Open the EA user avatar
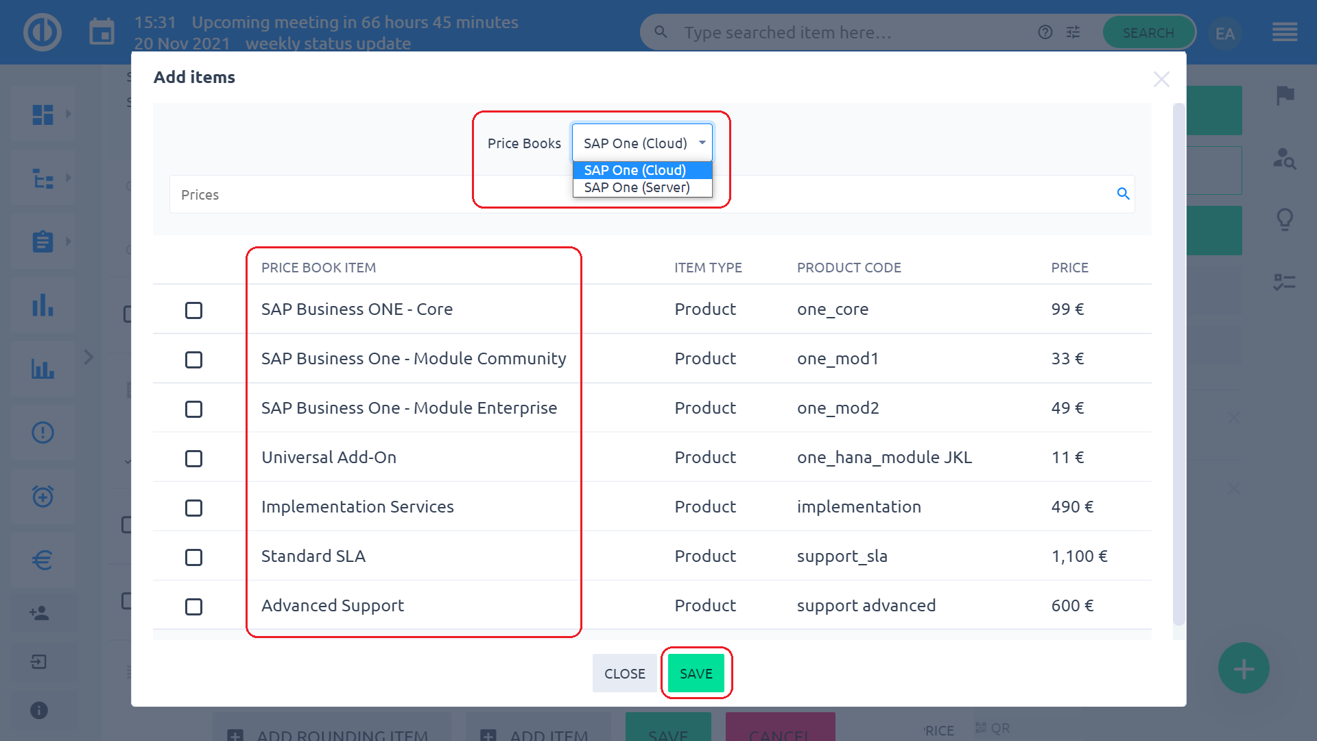 (1224, 33)
